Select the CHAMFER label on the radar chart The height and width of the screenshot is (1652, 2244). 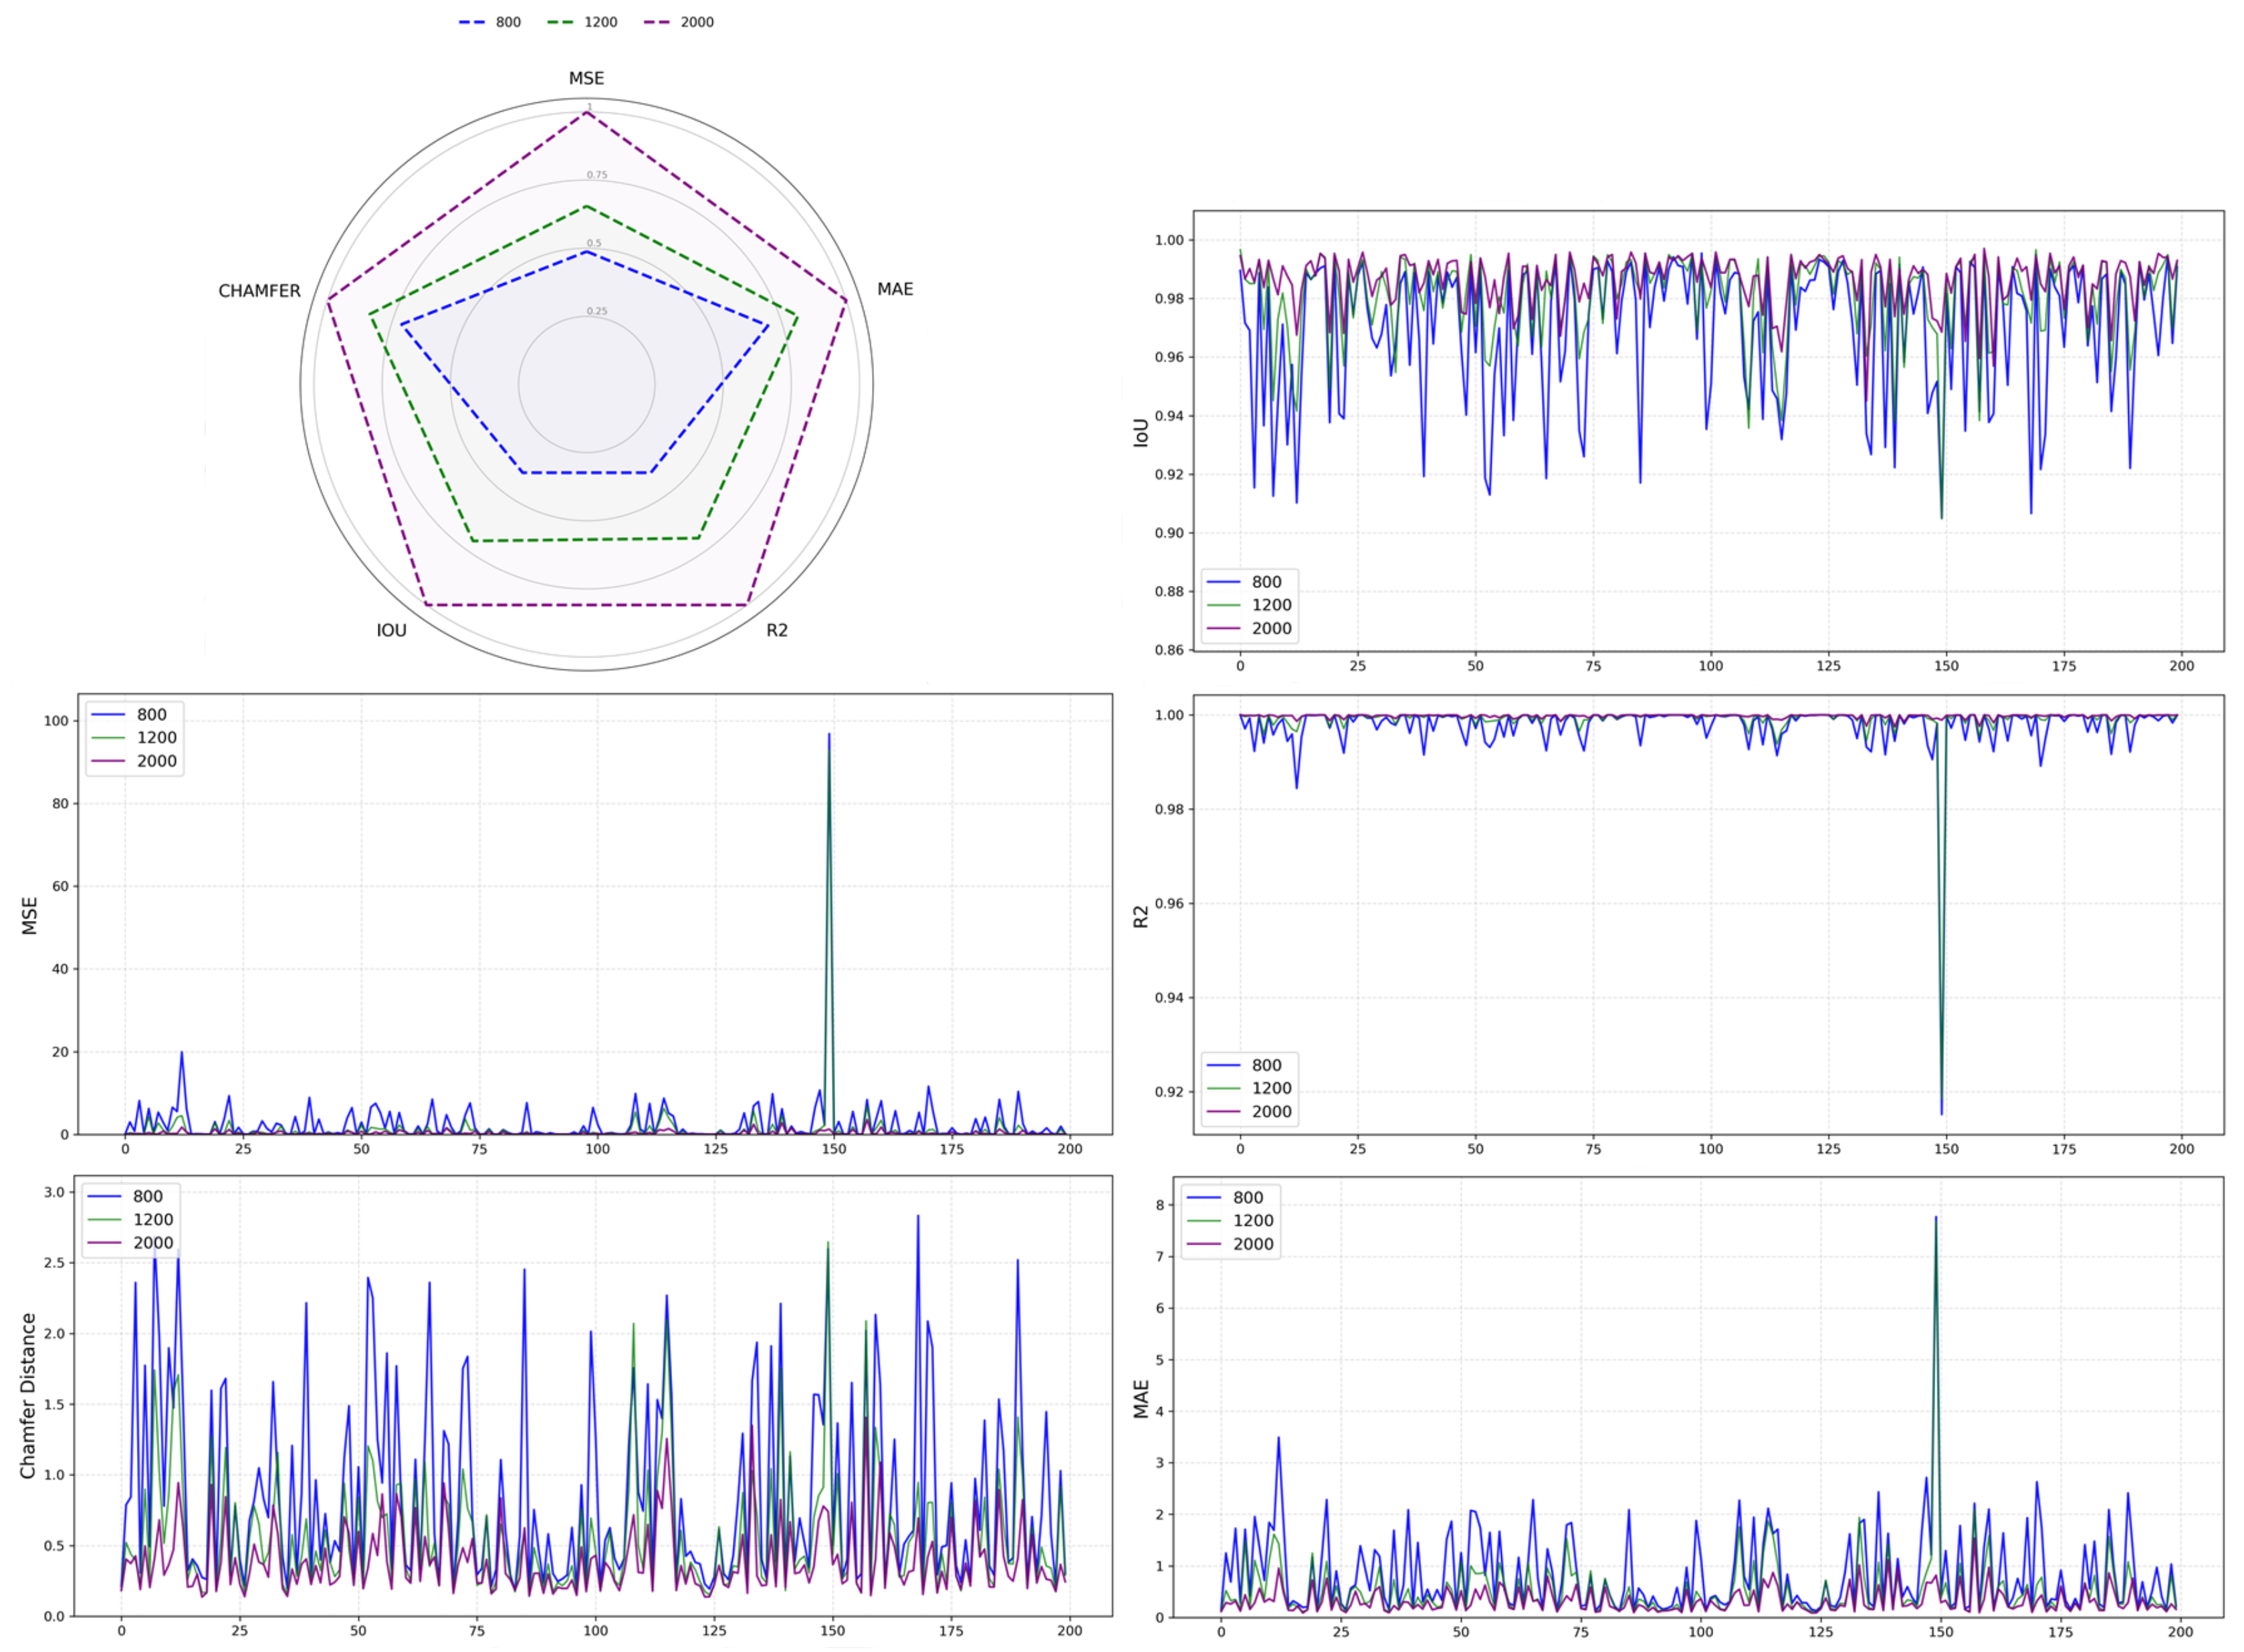coord(259,291)
